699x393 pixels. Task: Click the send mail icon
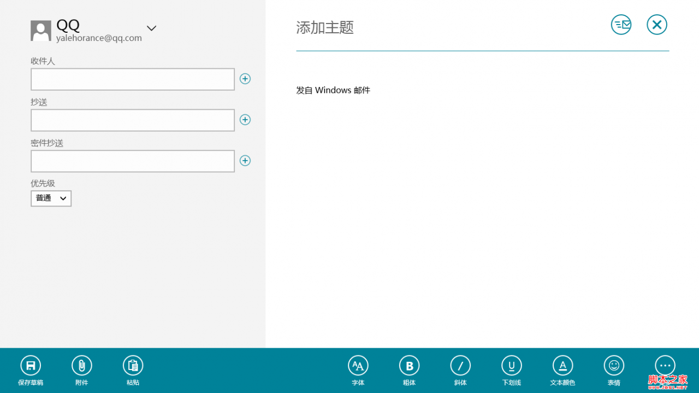click(x=621, y=25)
